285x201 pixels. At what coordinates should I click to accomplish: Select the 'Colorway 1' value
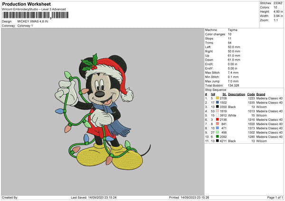pos(25,26)
